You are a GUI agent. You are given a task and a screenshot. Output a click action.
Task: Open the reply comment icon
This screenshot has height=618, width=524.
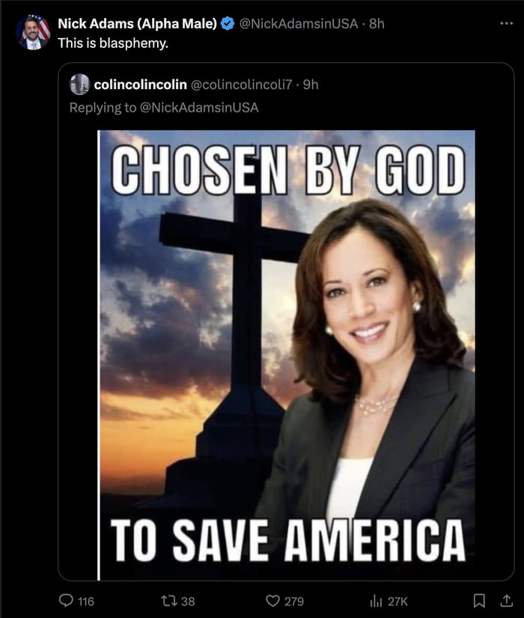tap(66, 601)
